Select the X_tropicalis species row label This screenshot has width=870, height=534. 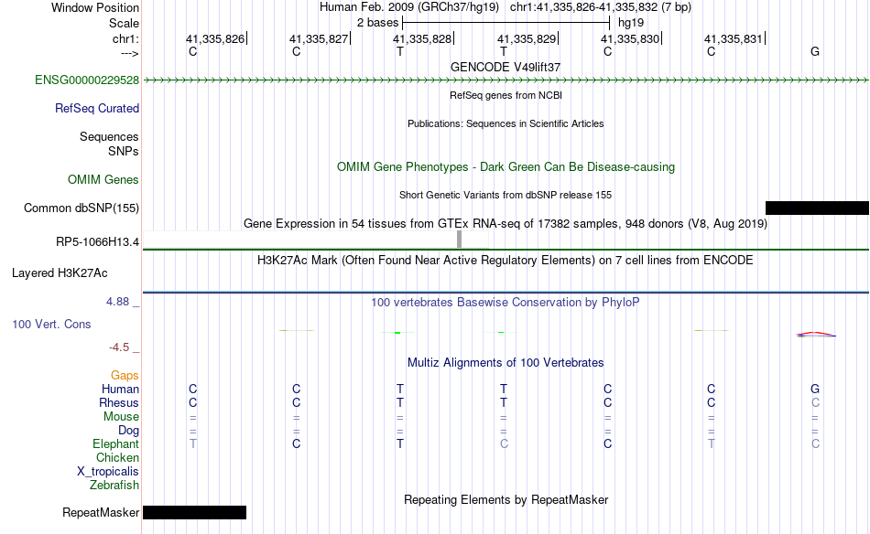(x=108, y=472)
